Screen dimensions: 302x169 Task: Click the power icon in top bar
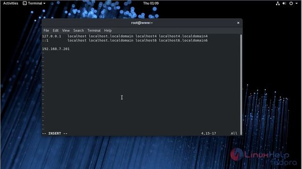point(291,3)
